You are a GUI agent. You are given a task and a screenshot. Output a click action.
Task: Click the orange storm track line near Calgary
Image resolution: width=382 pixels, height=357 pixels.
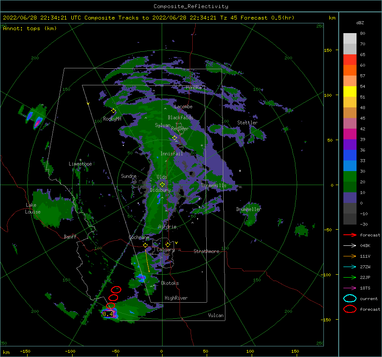(147, 260)
